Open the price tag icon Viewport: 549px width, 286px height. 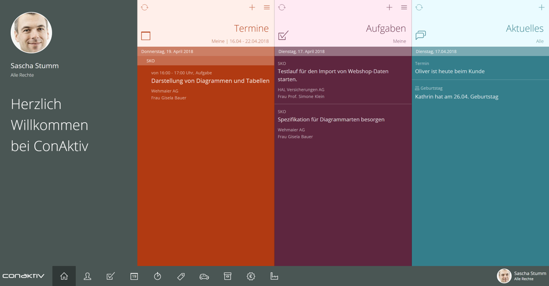(181, 276)
